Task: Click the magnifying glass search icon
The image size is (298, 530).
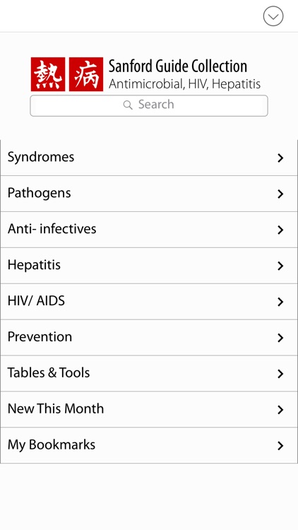Action: (128, 105)
